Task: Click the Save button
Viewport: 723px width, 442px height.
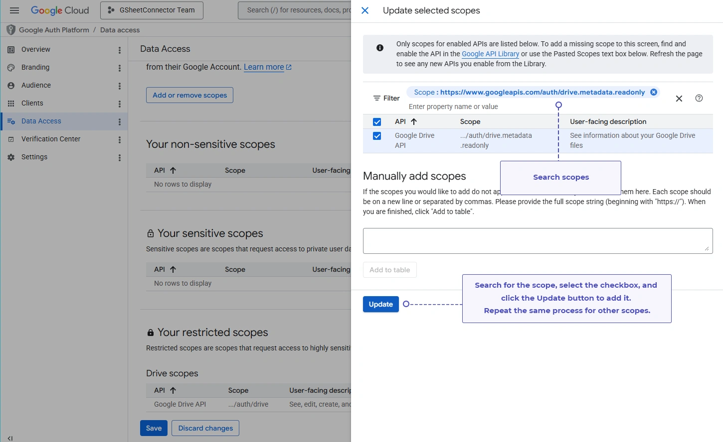Action: [154, 428]
